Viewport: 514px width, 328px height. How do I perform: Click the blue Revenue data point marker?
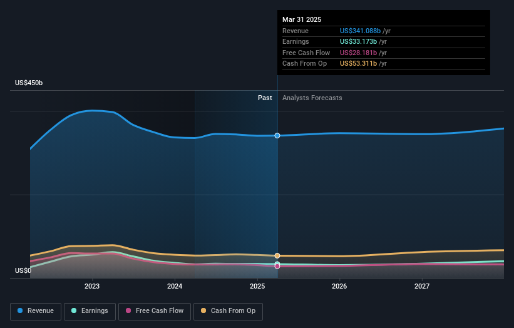(277, 136)
